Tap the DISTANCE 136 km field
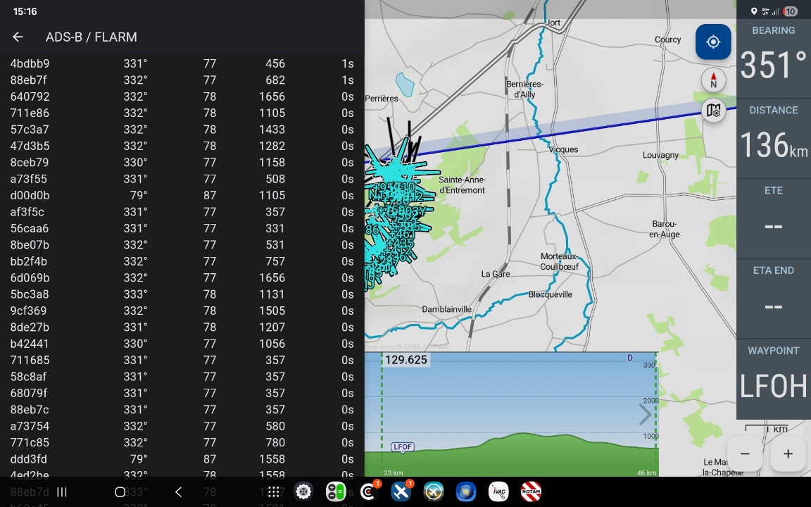The width and height of the screenshot is (811, 507). click(773, 137)
